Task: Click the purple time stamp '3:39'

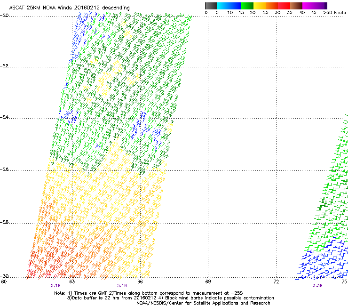Action: [x=317, y=286]
